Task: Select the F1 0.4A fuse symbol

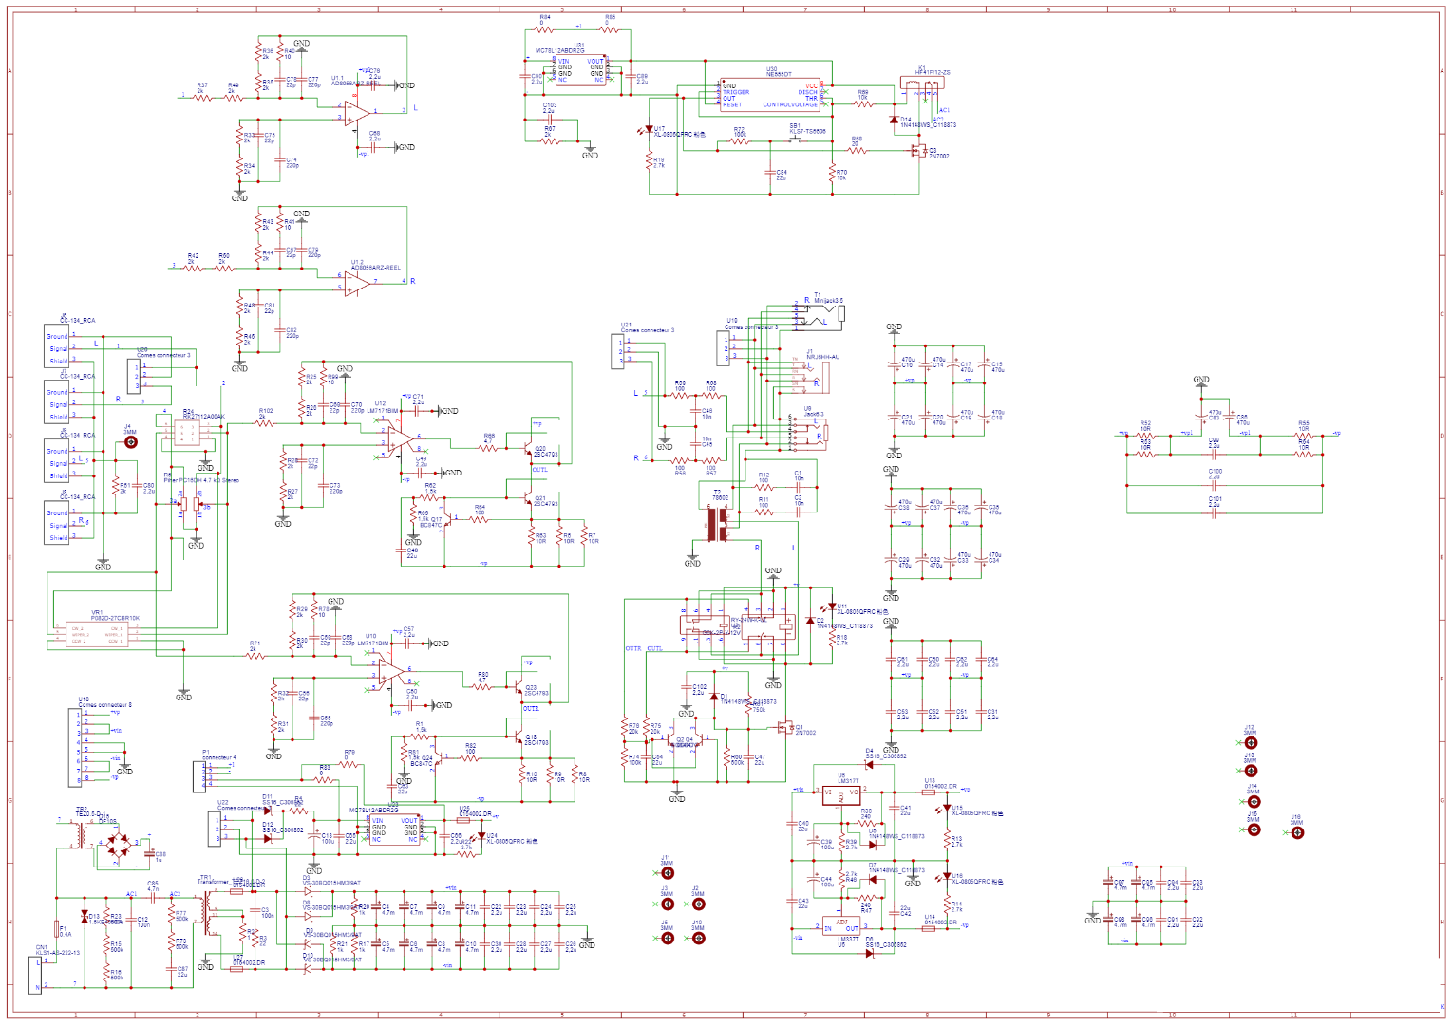Action: pyautogui.click(x=57, y=930)
